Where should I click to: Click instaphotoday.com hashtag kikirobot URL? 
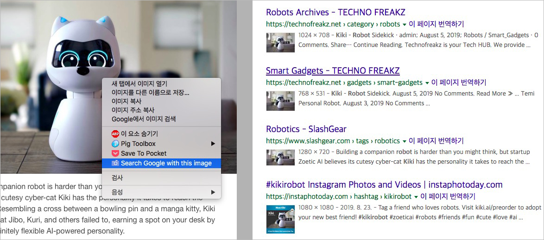coord(339,196)
